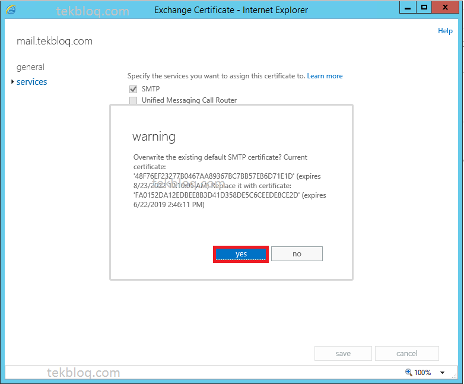Click the current certificate thumbprint '48F76EF23277B0467AA89367BC7BB57EB6D71E1D'
This screenshot has width=464, height=384.
click(214, 176)
